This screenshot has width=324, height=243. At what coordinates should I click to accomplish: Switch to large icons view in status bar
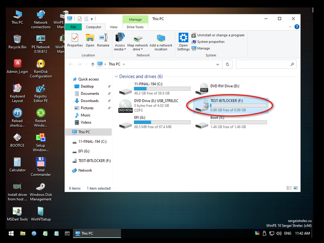coord(296,188)
